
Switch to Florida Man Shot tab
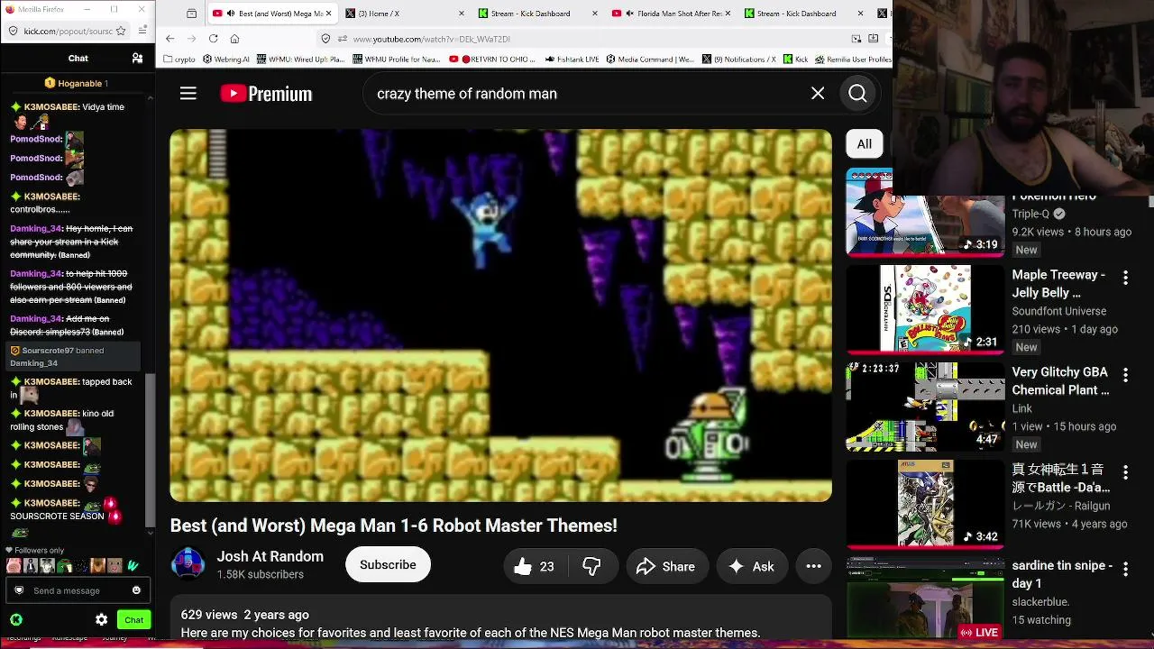671,14
